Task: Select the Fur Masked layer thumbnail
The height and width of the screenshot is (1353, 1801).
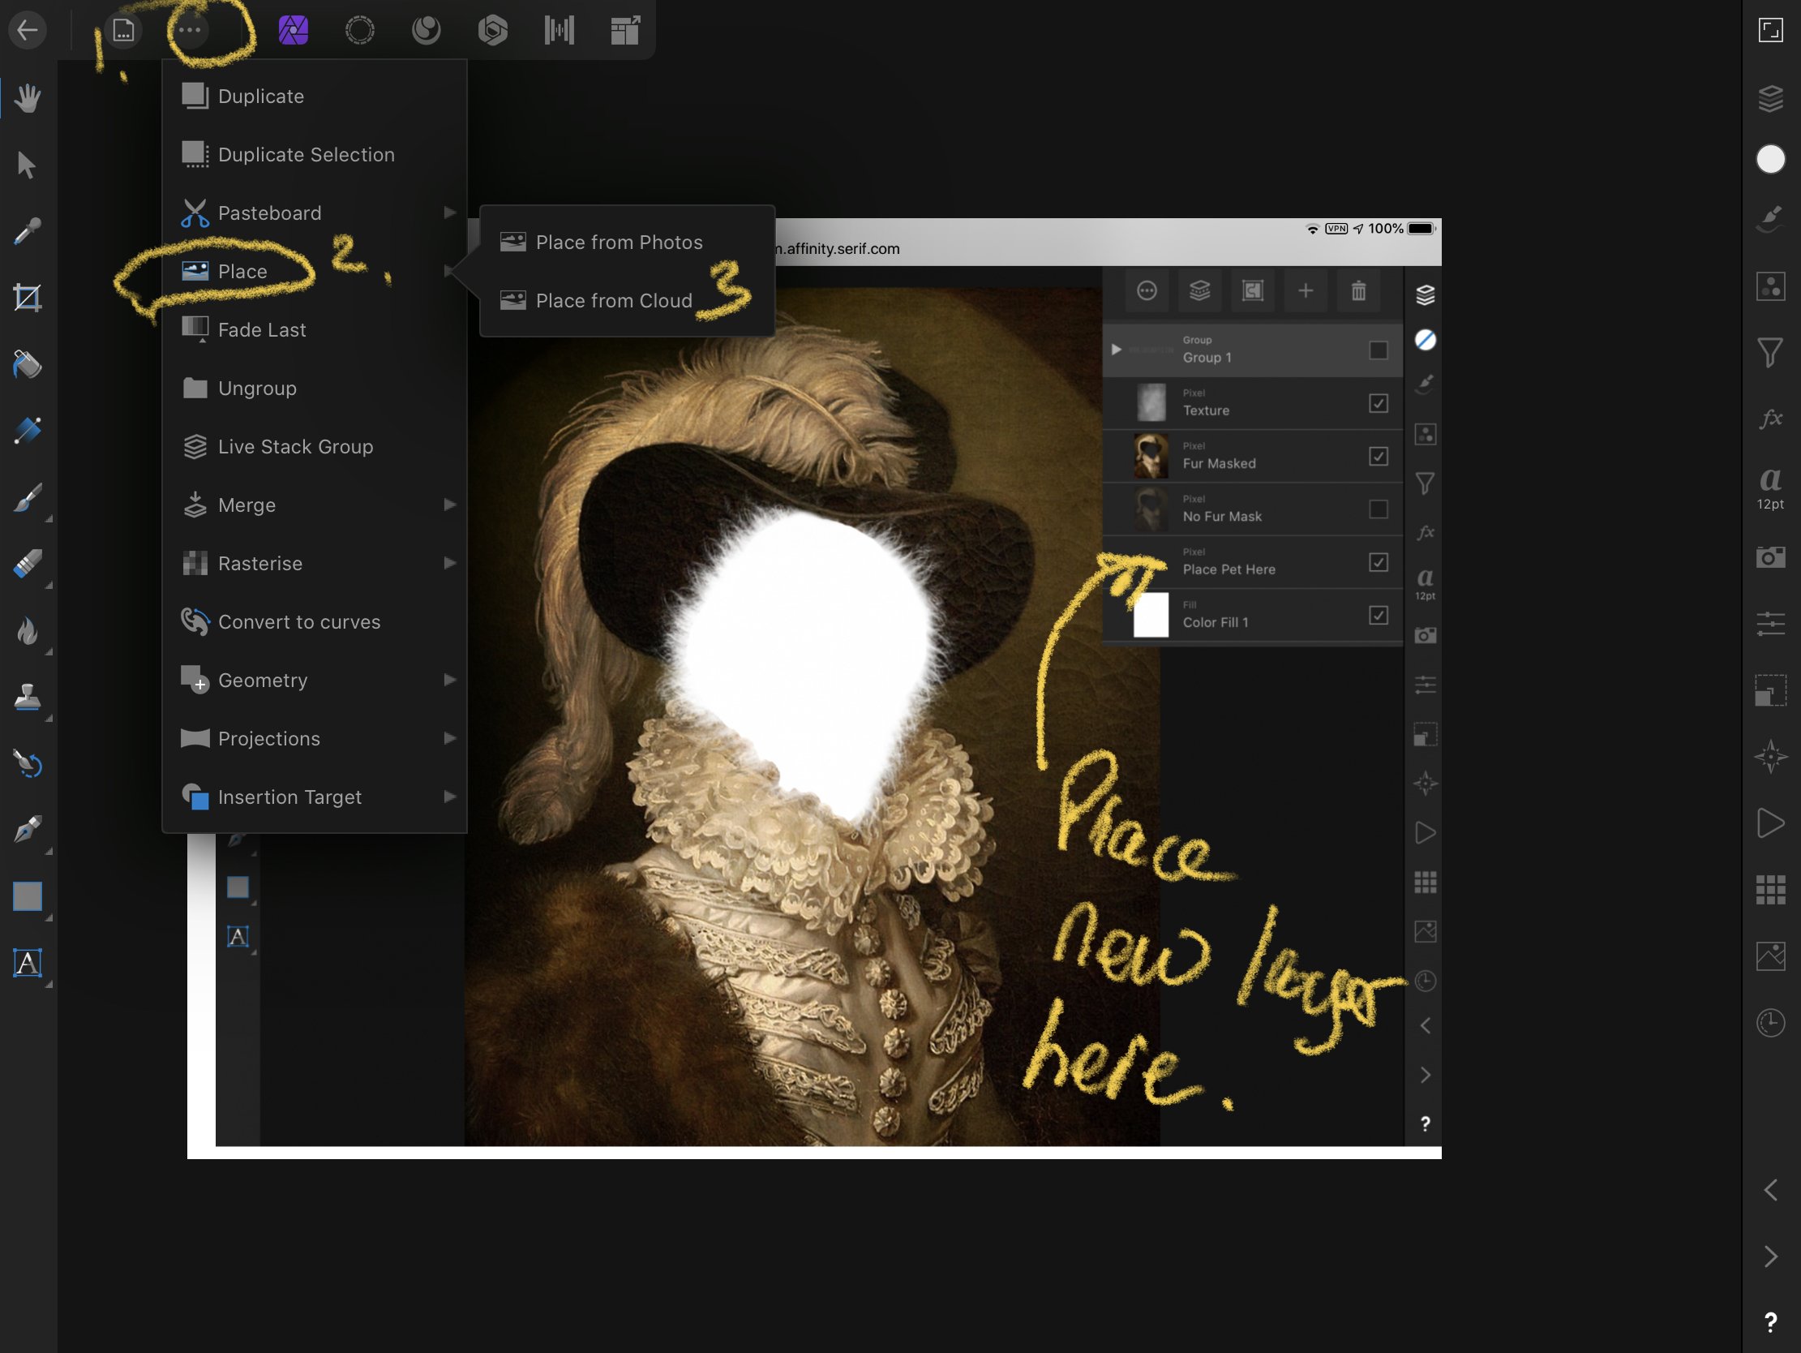Action: 1151,456
